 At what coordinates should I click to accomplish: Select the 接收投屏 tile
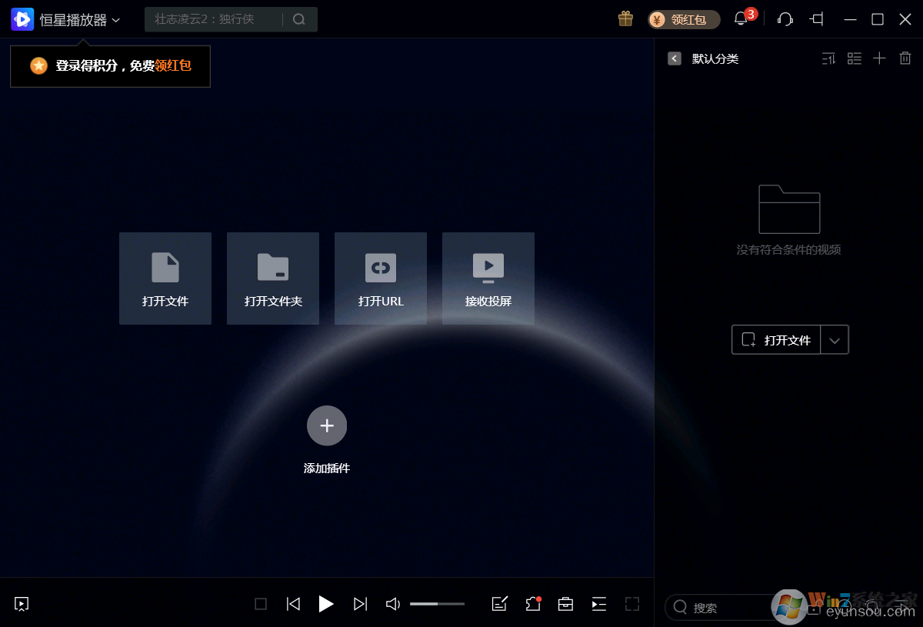[x=488, y=278]
